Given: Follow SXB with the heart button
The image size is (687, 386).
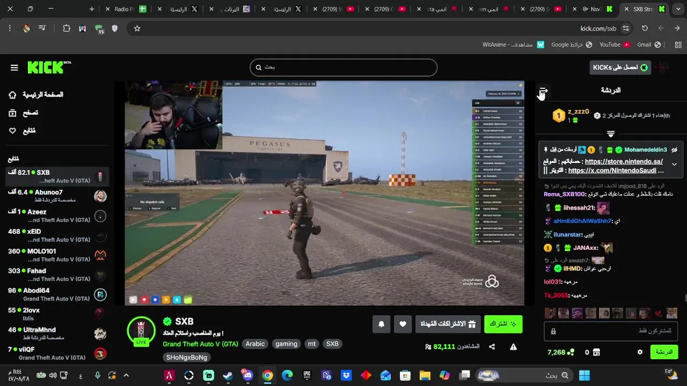Looking at the screenshot, I should (403, 324).
